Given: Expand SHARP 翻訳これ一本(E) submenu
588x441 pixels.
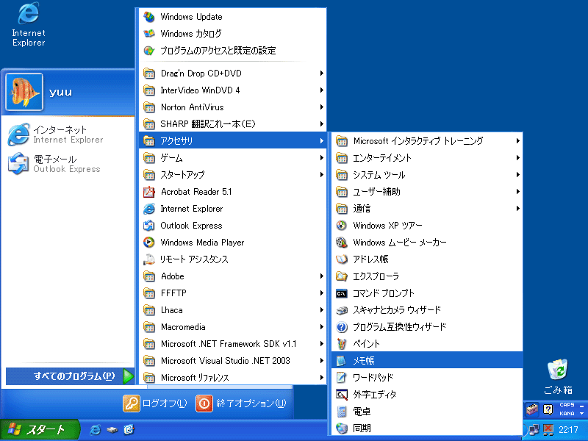Looking at the screenshot, I should click(232, 124).
